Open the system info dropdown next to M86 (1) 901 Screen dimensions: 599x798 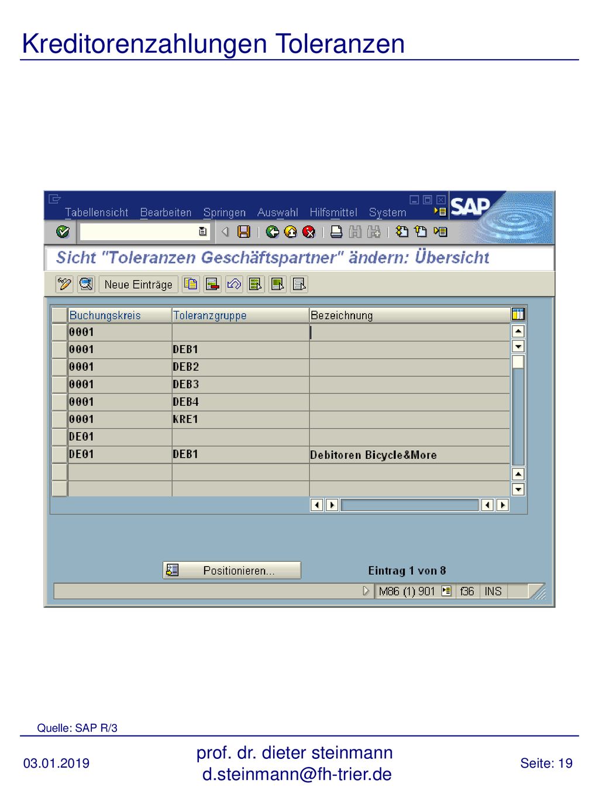click(x=446, y=591)
